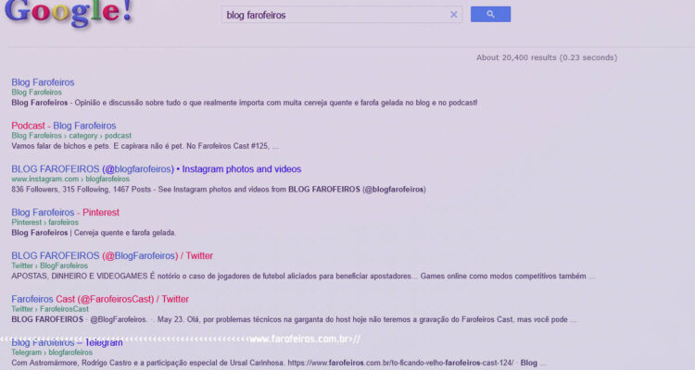Click snippet mentioning 'May 23. Olá, por problemas técnicos'

pyautogui.click(x=294, y=319)
